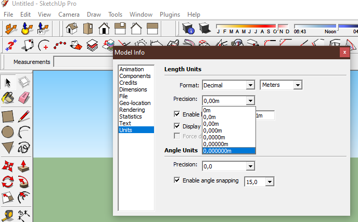358x222 pixels.
Task: Pick the pink Eraser tool
Action: click(24, 98)
